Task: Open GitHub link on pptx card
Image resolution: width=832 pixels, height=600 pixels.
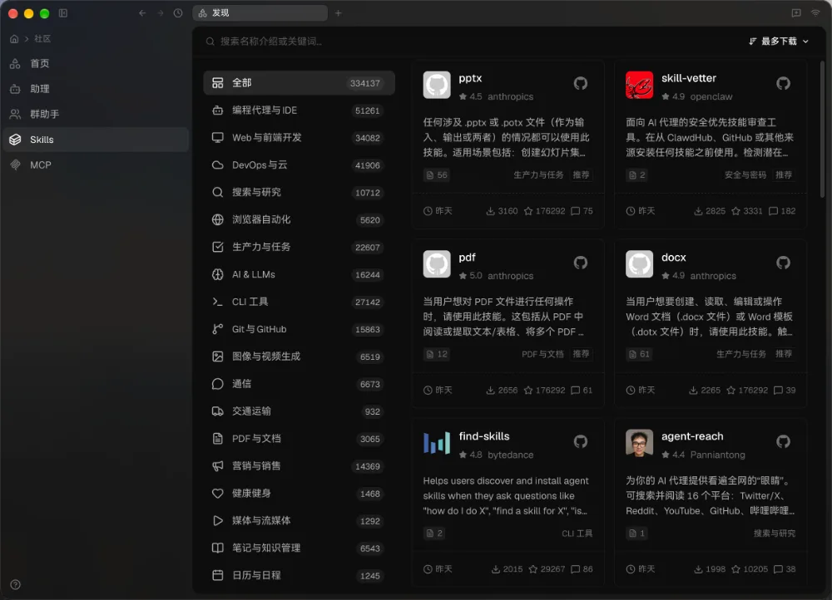Action: [581, 83]
